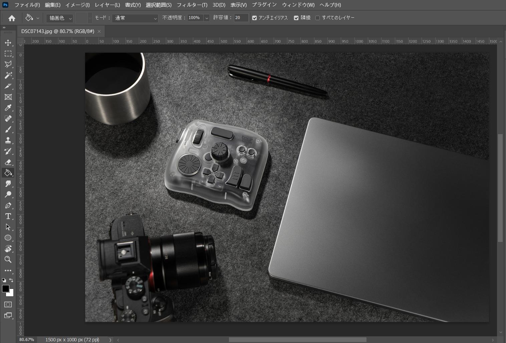
Task: Toggle the アンチエイリアス checkbox
Action: click(255, 18)
